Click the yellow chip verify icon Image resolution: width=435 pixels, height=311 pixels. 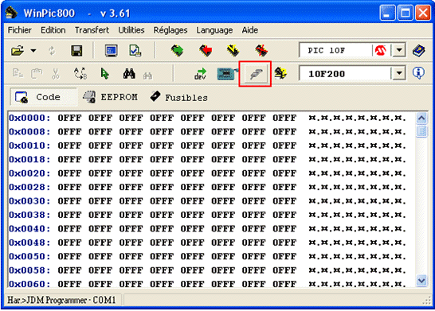(233, 51)
